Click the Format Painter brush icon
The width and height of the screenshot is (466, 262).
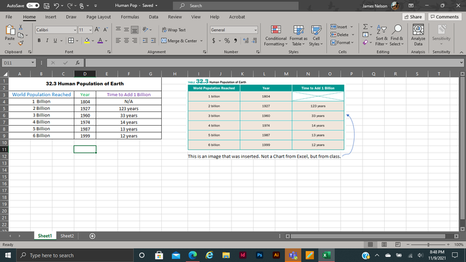coord(20,43)
